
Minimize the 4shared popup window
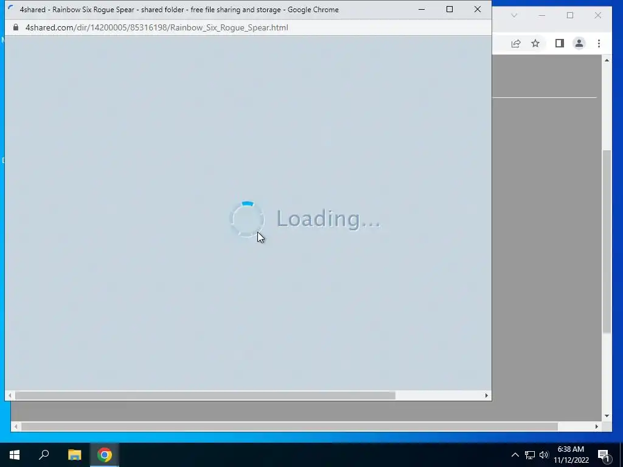click(422, 9)
